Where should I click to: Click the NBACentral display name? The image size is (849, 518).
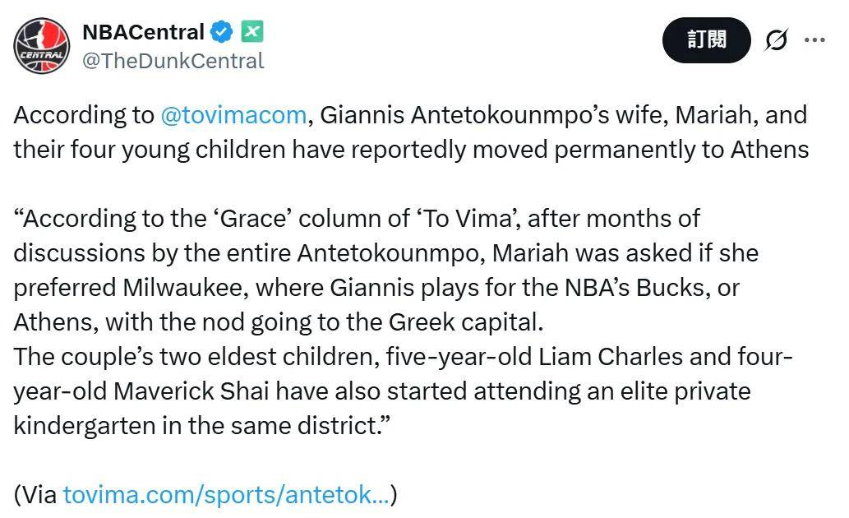(143, 32)
